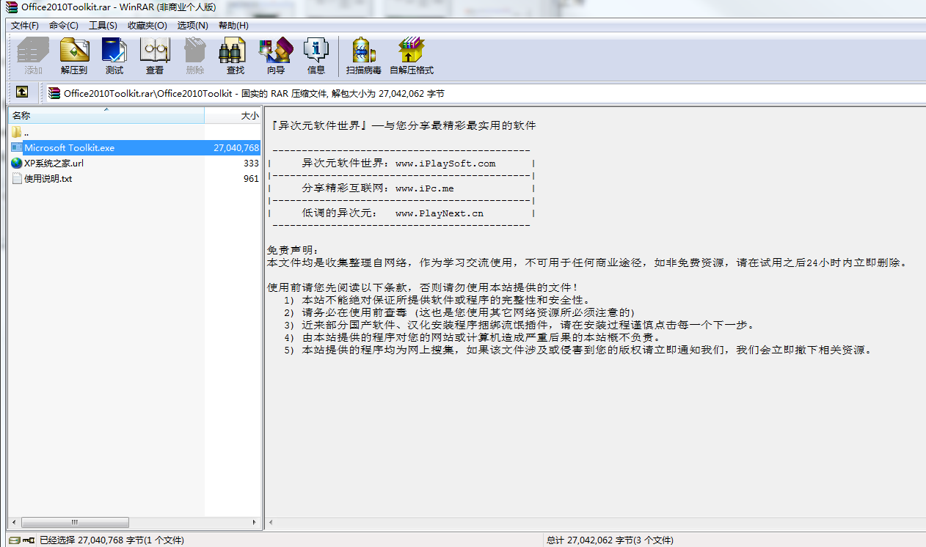Open the 命令(C) menu
Image resolution: width=926 pixels, height=547 pixels.
pos(64,25)
